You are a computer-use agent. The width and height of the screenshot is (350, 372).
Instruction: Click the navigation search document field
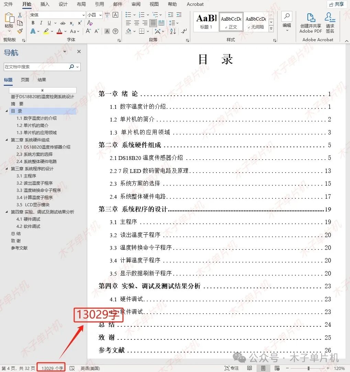36,67
